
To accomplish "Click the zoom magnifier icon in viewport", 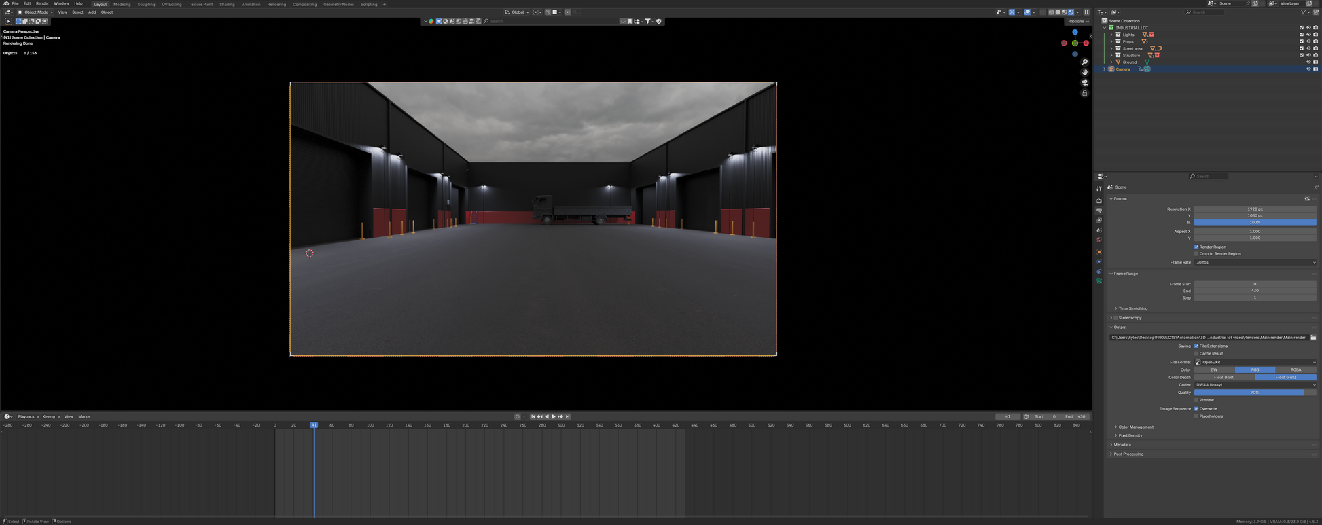I will [1084, 62].
